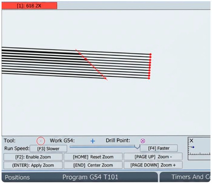Reset zoom using the HOME button
212x184 pixels.
point(93,157)
